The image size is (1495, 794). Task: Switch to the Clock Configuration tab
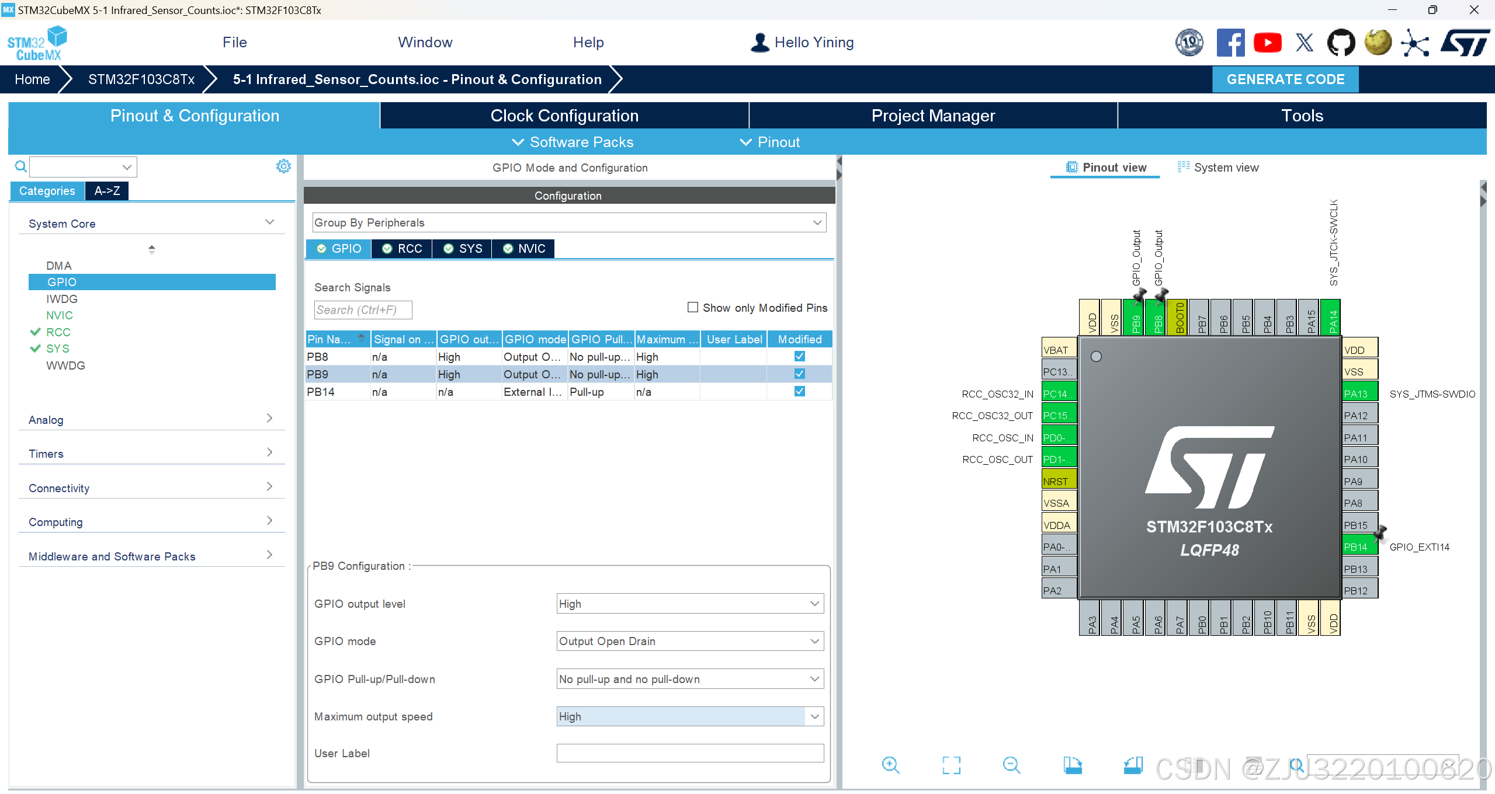tap(564, 116)
